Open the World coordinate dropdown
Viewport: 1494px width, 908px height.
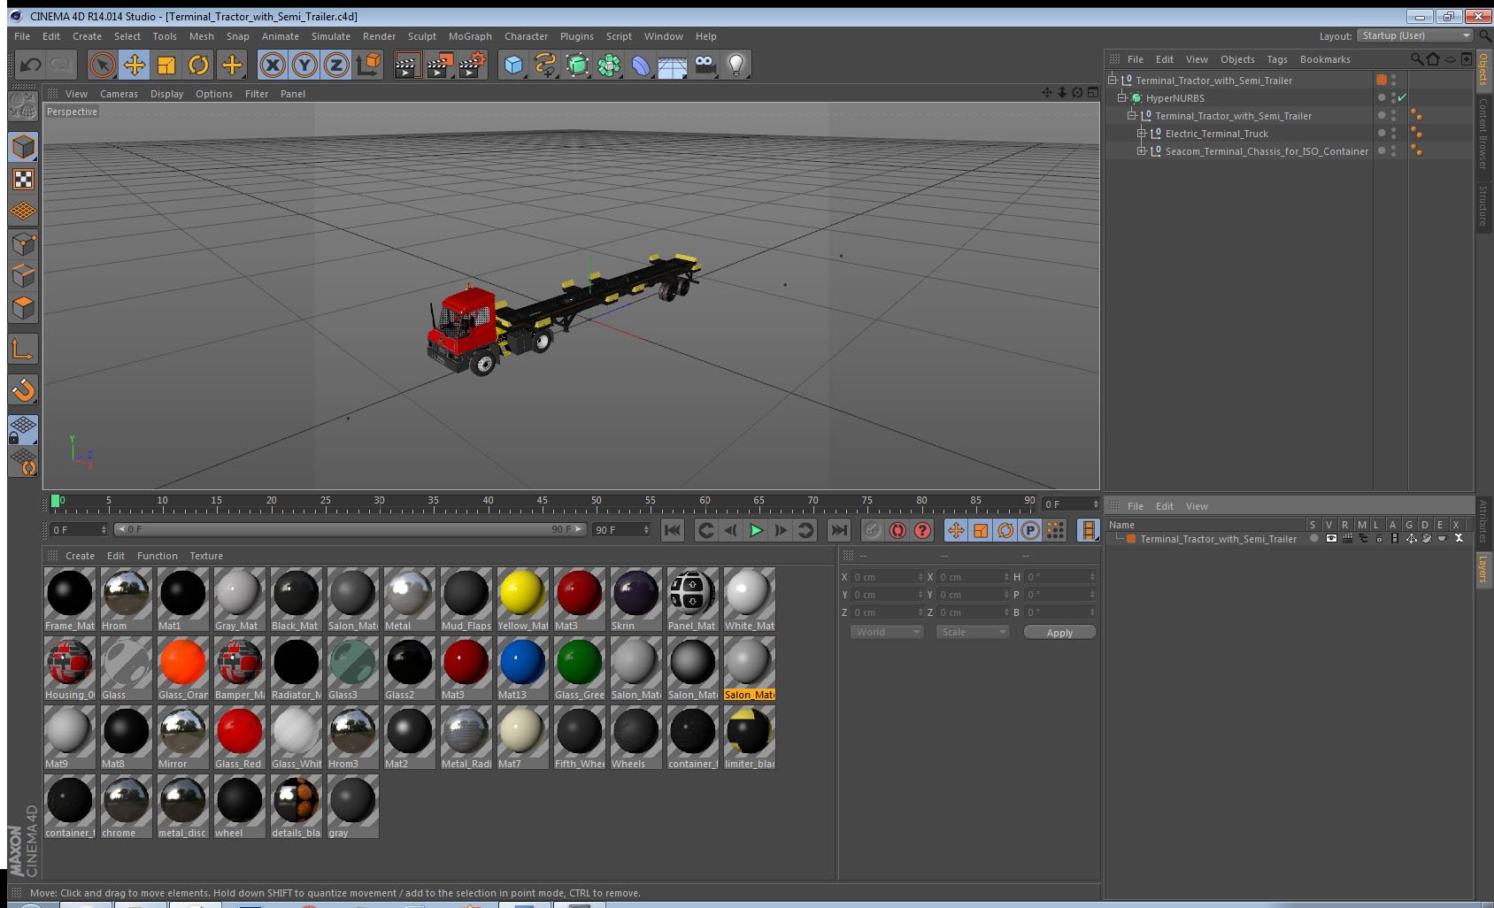pyautogui.click(x=887, y=632)
